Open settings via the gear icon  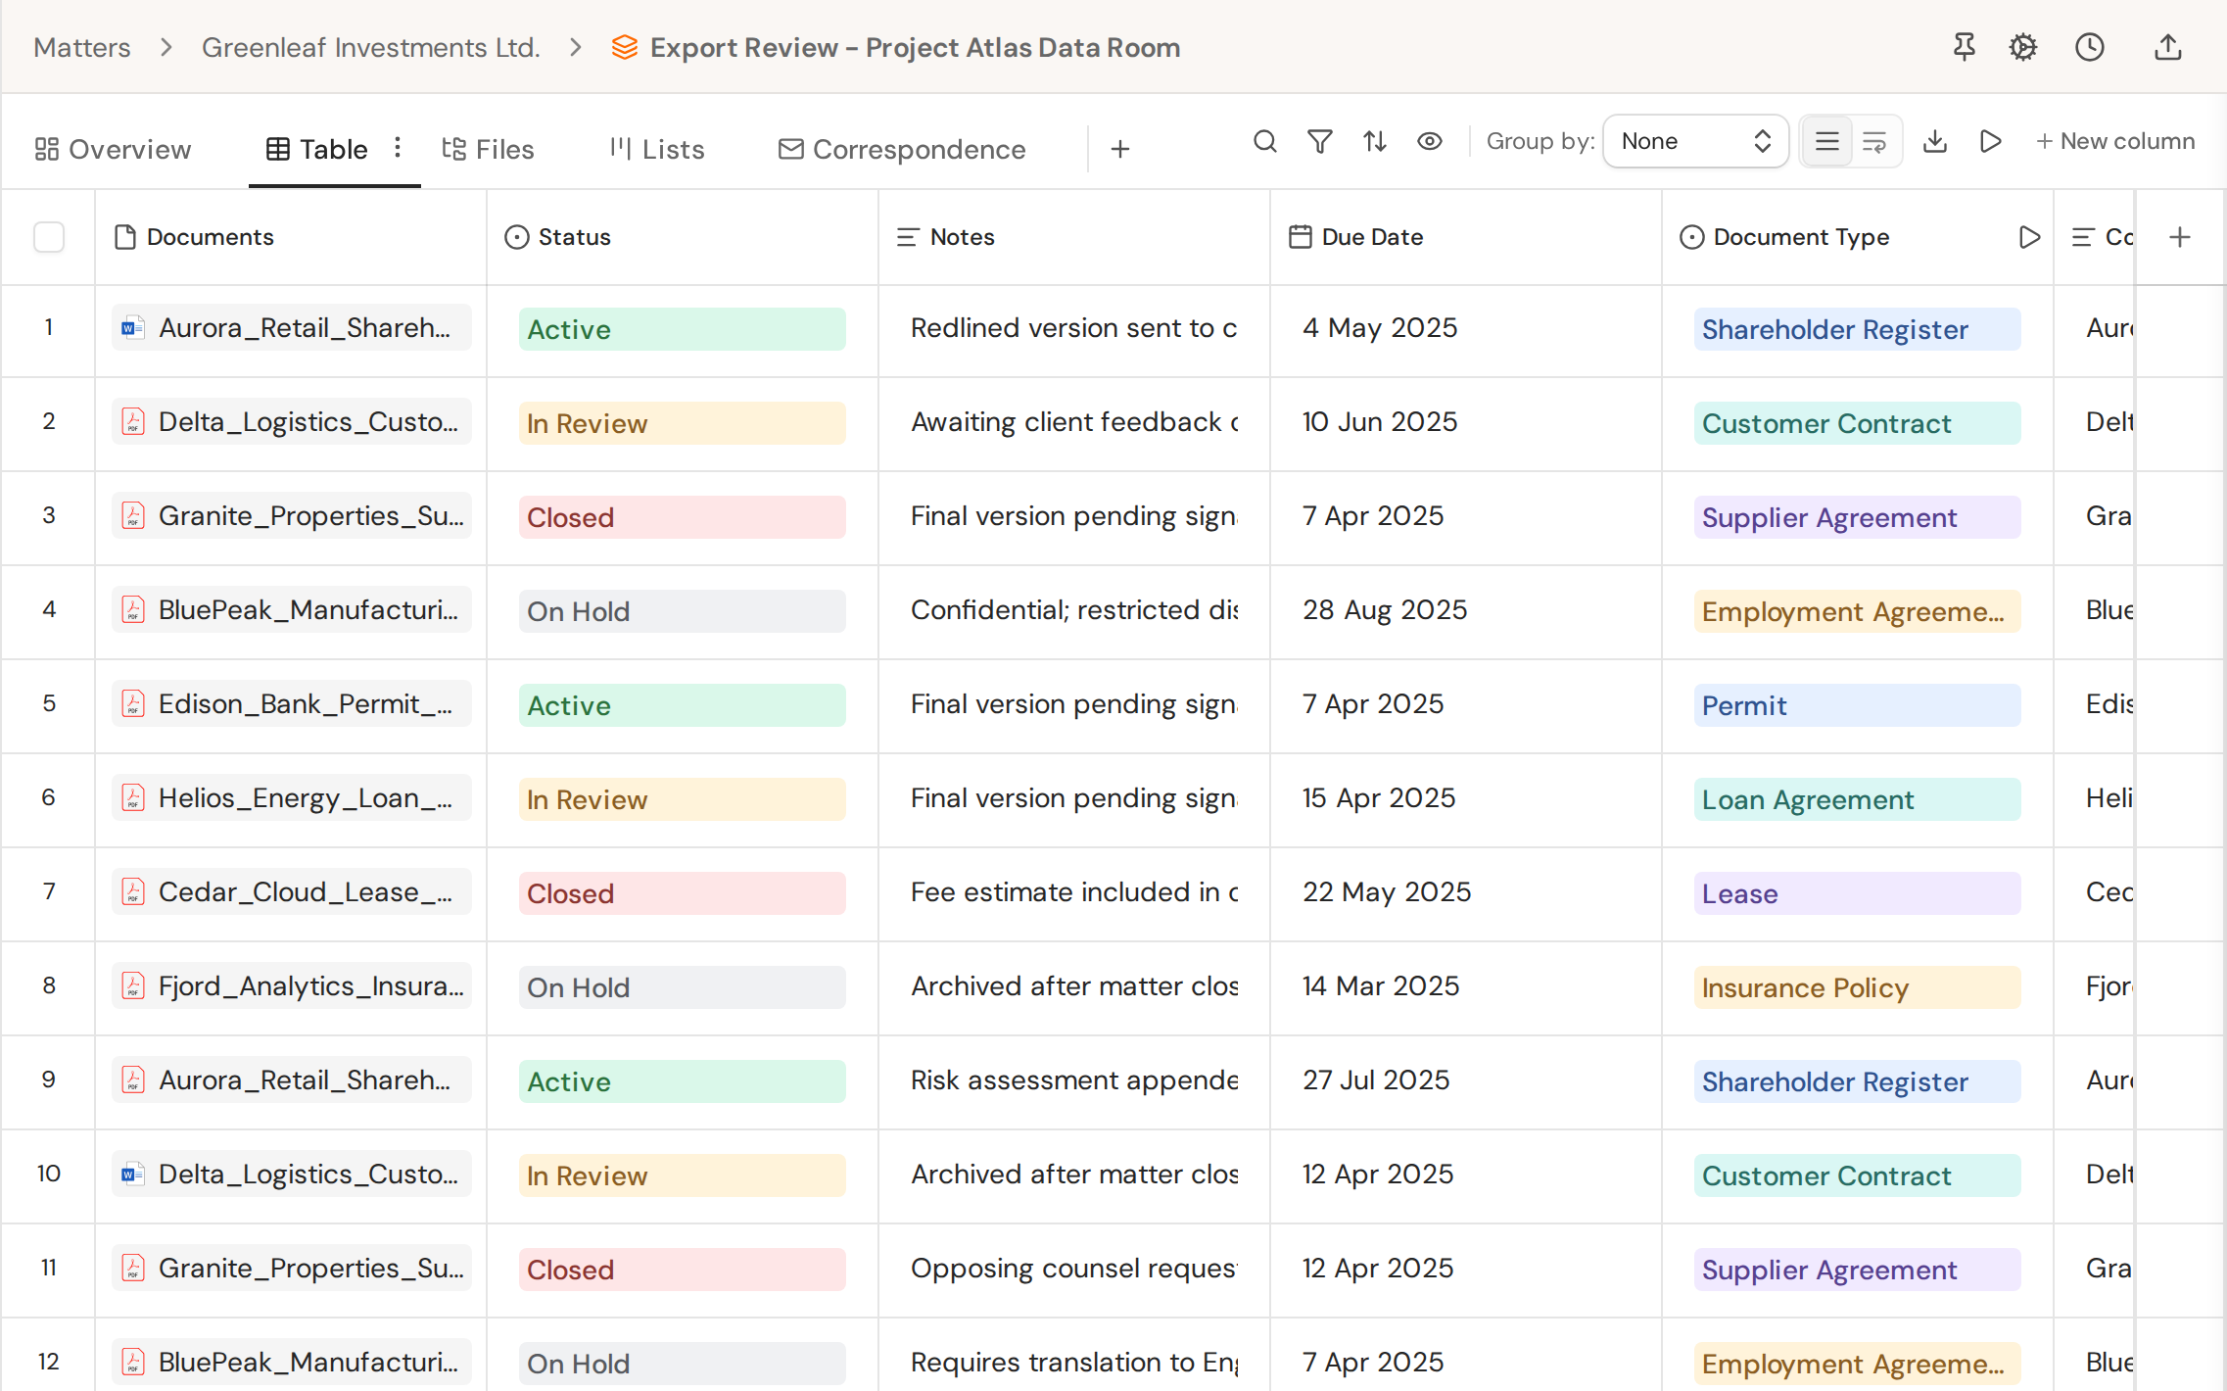[x=2023, y=47]
